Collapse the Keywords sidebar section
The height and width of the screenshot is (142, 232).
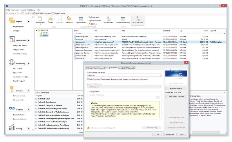click(x=28, y=91)
